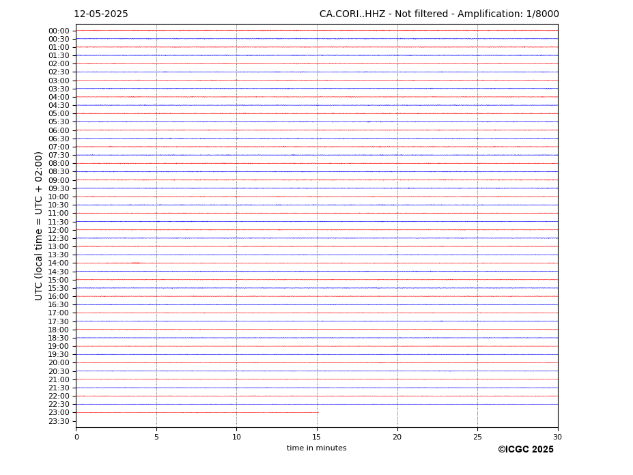Select the 09:30 time row label
Image resolution: width=633 pixels, height=475 pixels.
(x=59, y=189)
